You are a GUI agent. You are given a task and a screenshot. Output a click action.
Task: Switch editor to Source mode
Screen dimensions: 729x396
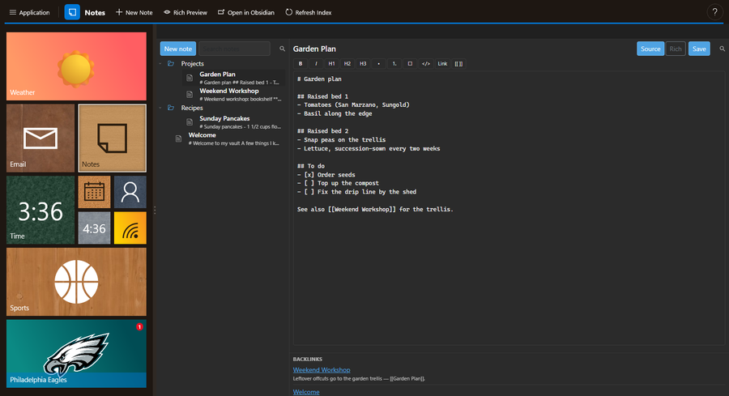[x=650, y=49]
